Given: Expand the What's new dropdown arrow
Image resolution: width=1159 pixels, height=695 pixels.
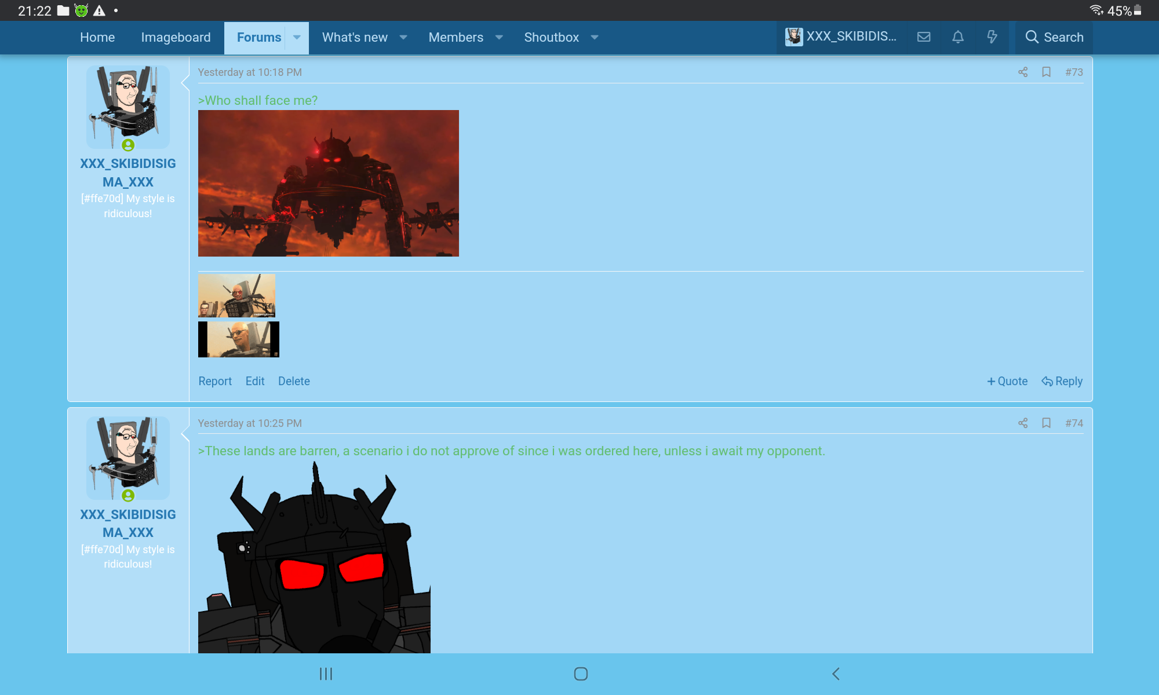Looking at the screenshot, I should pyautogui.click(x=403, y=37).
